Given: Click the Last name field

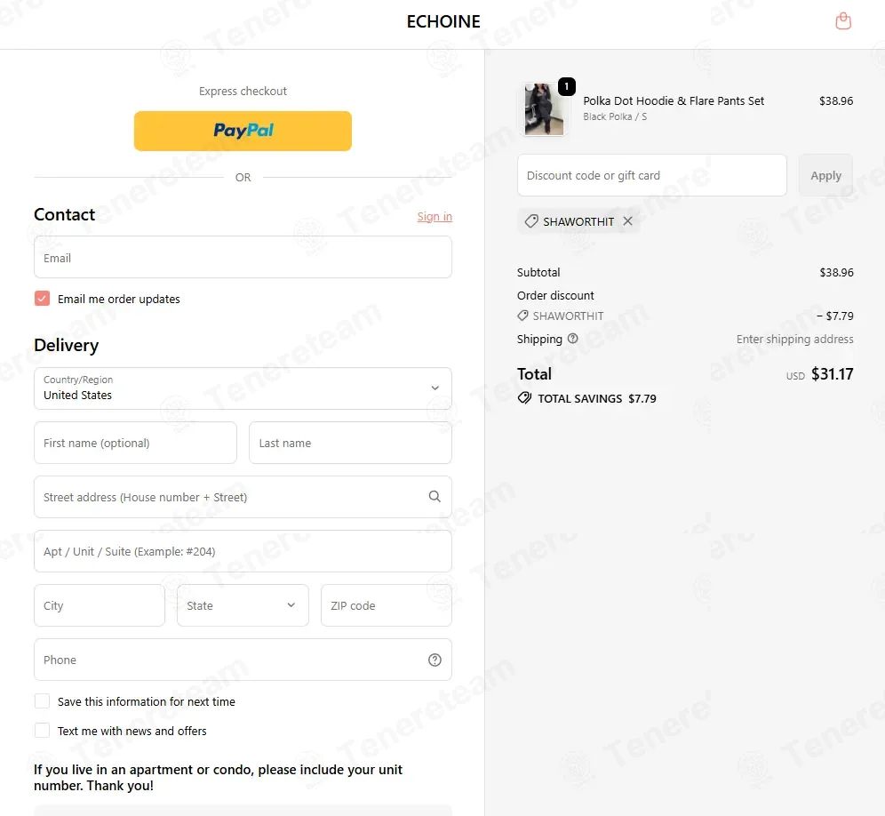Looking at the screenshot, I should tap(350, 443).
